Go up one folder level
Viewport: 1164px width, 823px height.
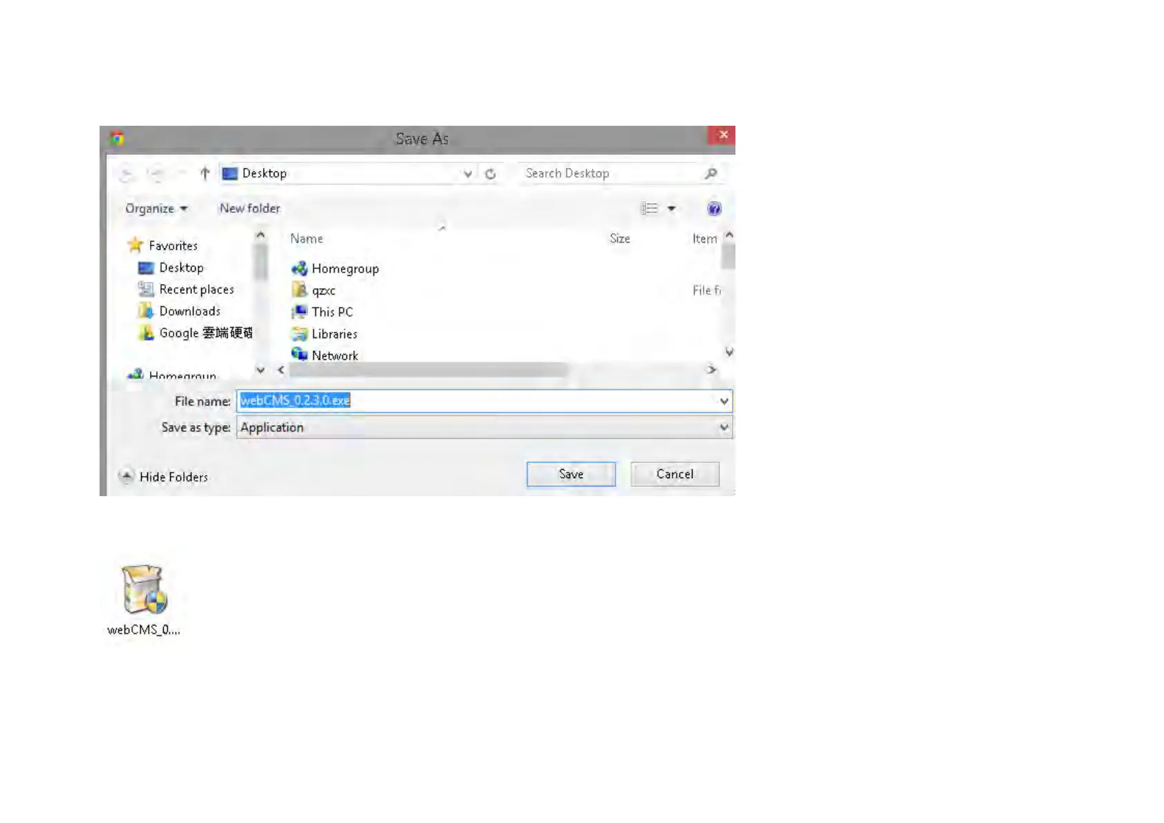tap(205, 173)
